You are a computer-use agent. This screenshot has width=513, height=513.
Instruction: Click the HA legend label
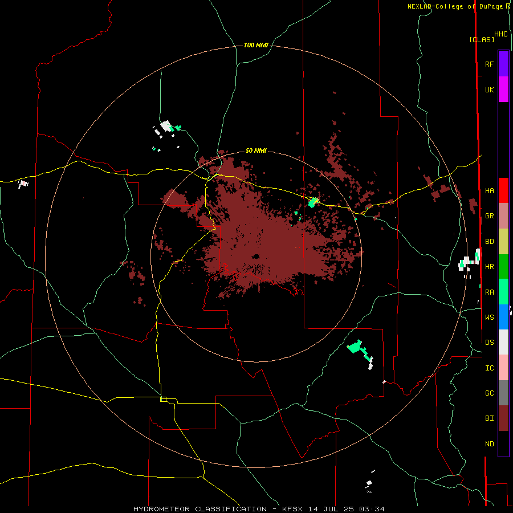pos(489,191)
